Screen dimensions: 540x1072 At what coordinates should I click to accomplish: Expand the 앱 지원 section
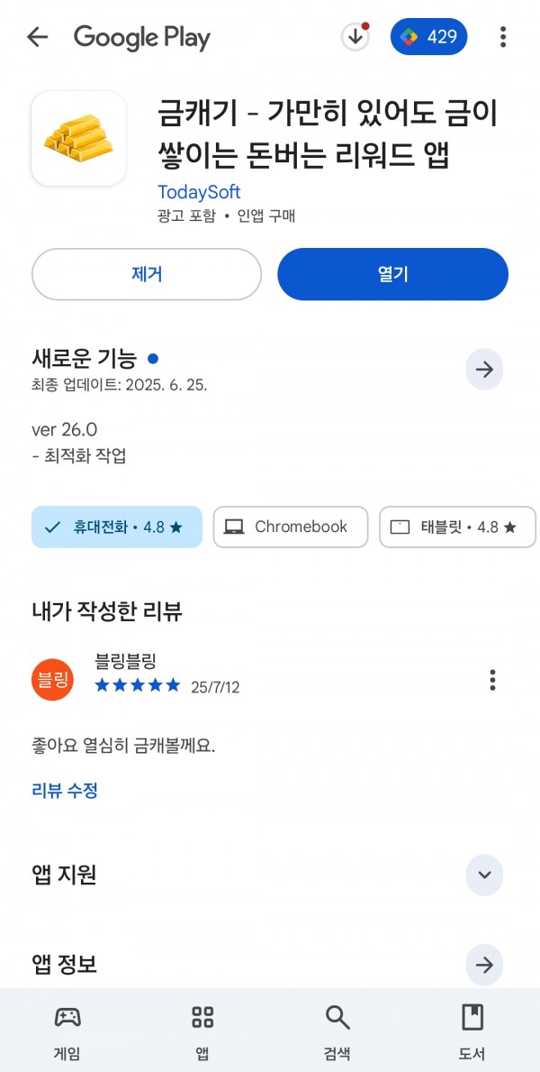[485, 875]
